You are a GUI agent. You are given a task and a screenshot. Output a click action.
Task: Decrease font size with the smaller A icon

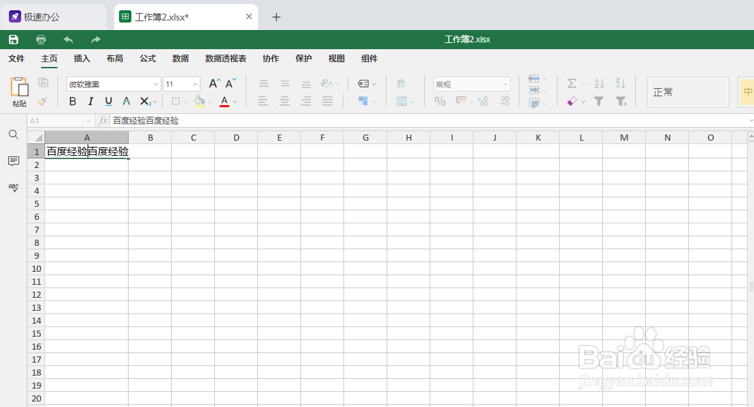(231, 83)
